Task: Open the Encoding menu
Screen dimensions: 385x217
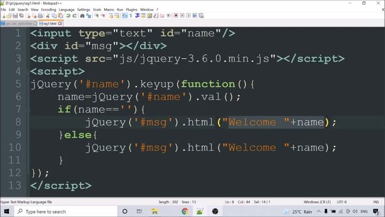Action: [x=49, y=10]
